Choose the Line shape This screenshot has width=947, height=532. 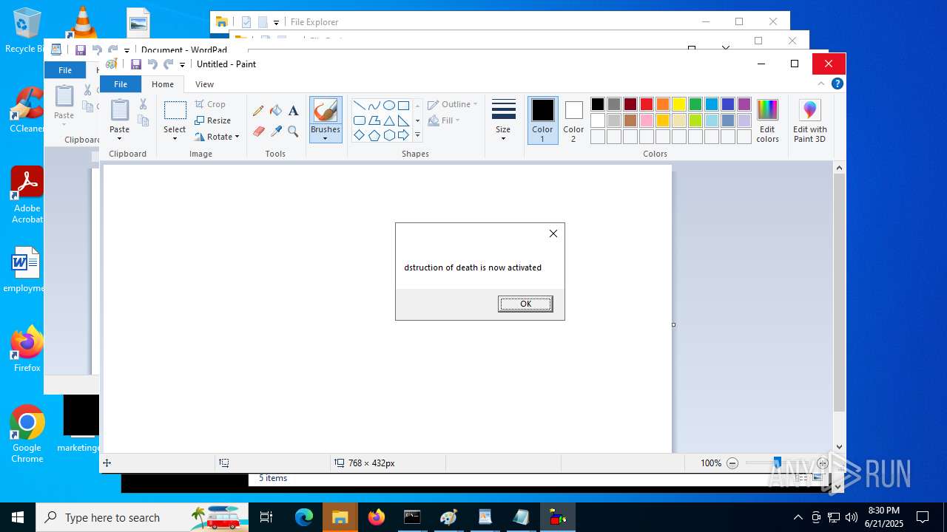coord(359,105)
